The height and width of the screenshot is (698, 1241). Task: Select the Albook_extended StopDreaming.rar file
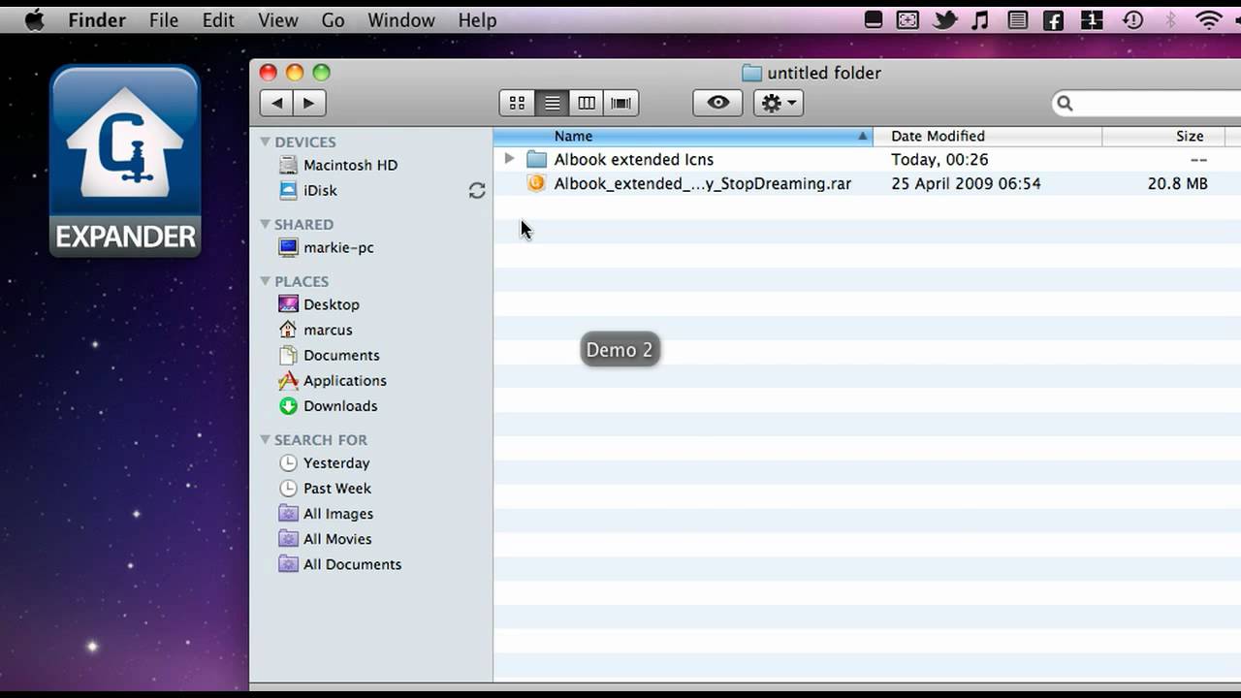click(x=702, y=183)
